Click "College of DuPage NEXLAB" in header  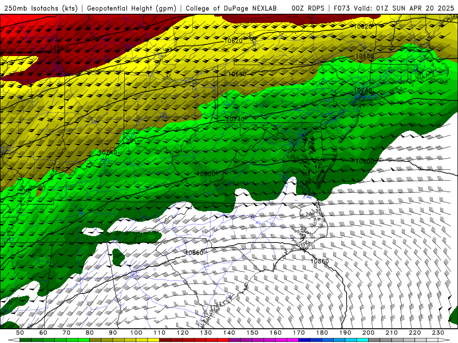click(231, 9)
